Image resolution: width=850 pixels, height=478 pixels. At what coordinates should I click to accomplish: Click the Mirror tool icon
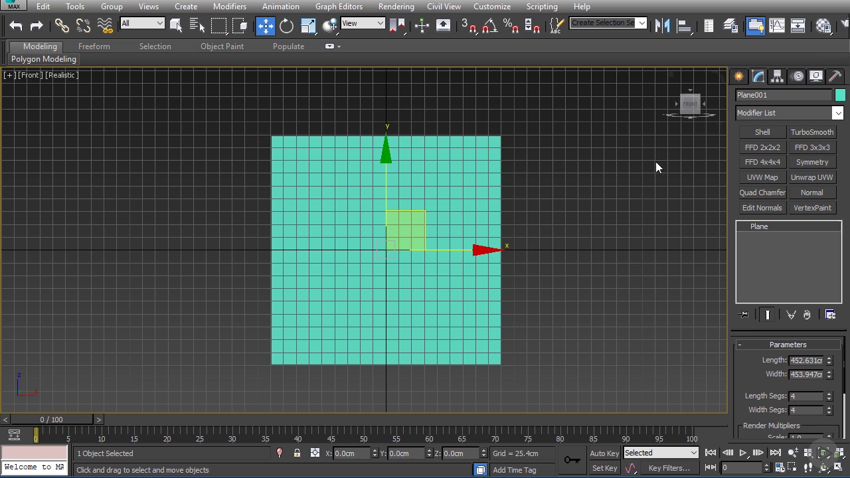(x=663, y=26)
